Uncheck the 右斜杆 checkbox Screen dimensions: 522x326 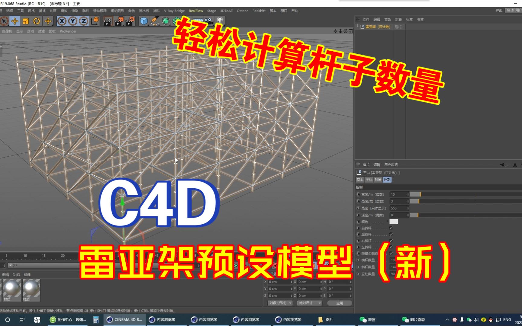coord(391,241)
